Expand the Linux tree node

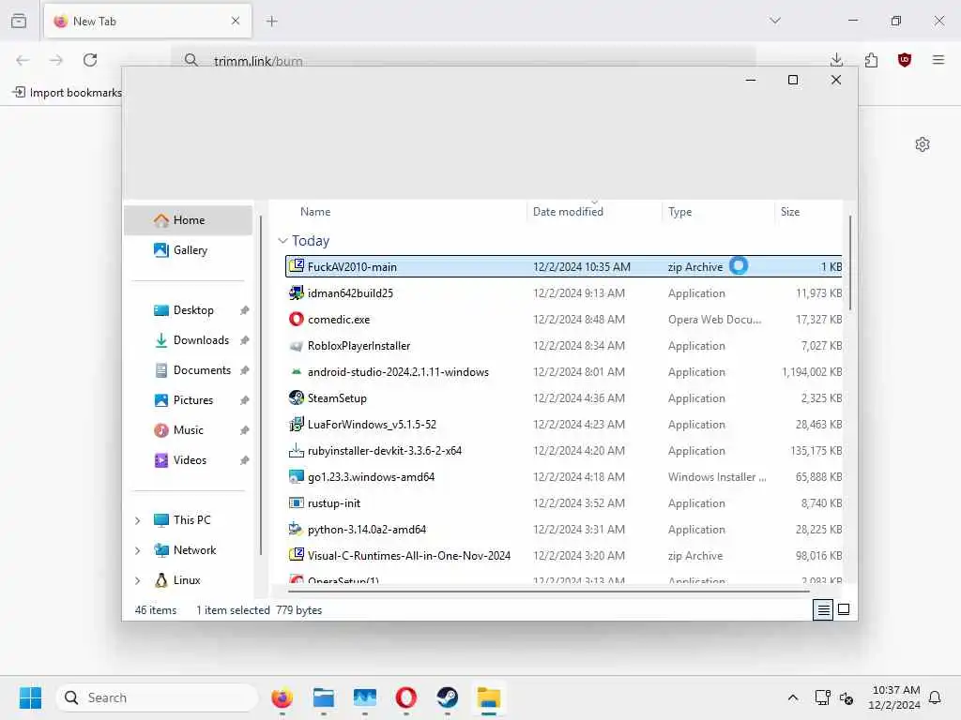pos(137,580)
